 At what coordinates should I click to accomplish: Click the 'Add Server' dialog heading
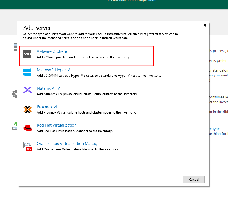(37, 28)
